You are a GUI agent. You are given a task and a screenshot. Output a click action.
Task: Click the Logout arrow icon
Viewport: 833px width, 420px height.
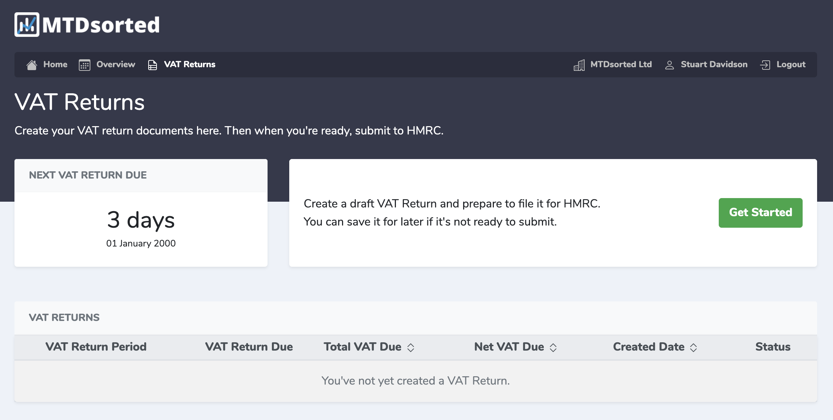[x=765, y=65]
